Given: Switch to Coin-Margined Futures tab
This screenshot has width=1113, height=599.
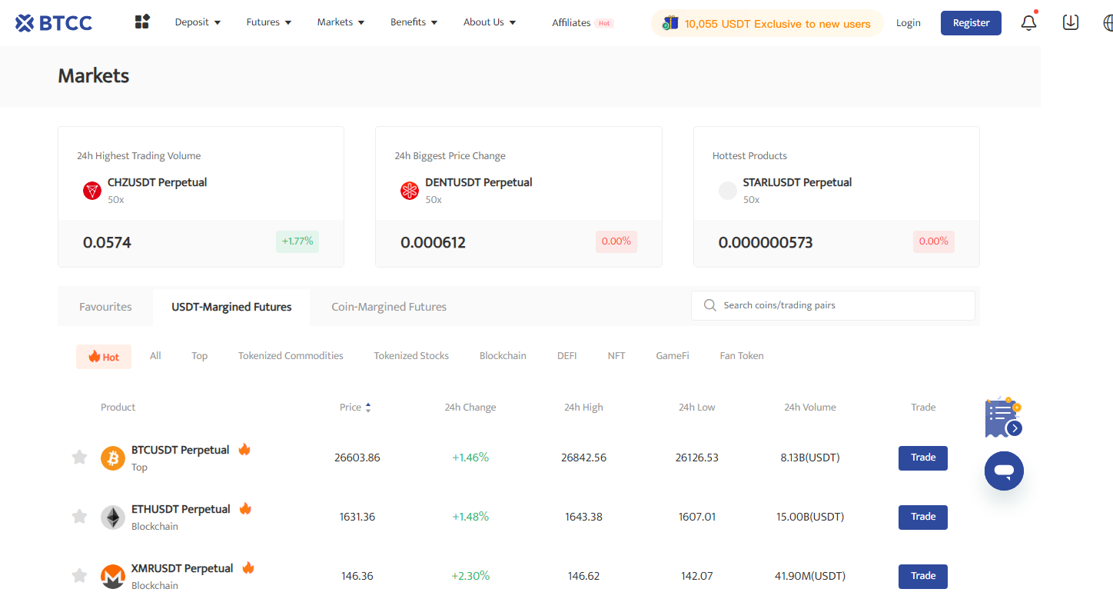Looking at the screenshot, I should click(x=389, y=307).
